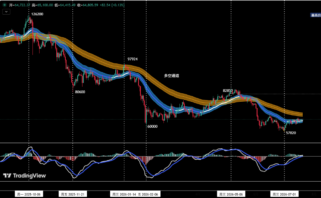
Task: Select the 多空通道 text annotation
Action: pyautogui.click(x=172, y=75)
